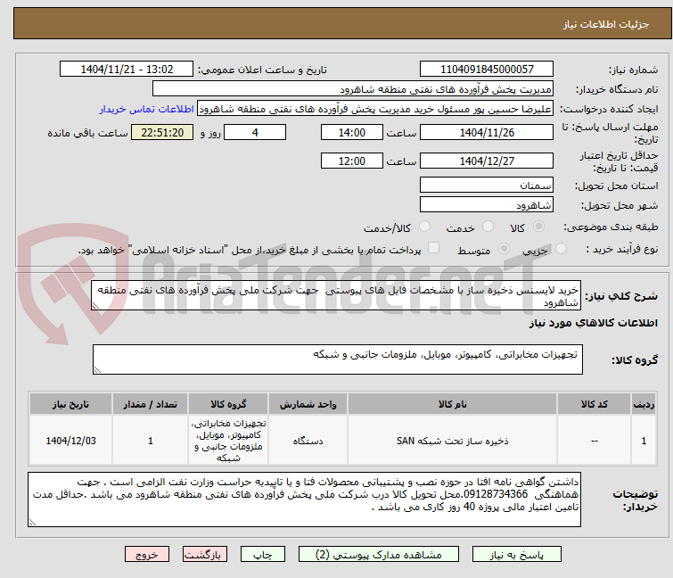This screenshot has height=578, width=673.
Task: Select the کالا radio button
Action: pyautogui.click(x=538, y=227)
